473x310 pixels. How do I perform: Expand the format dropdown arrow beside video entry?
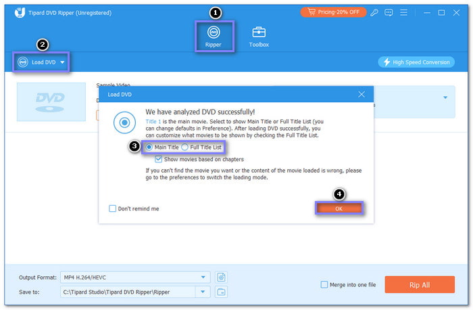pos(445,97)
